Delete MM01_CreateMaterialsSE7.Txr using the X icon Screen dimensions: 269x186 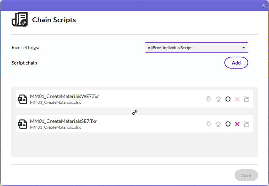tap(237, 124)
